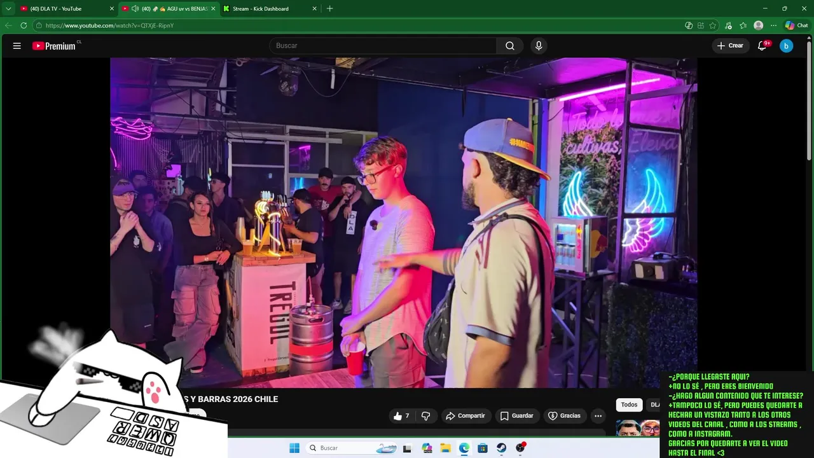Go back with browser back arrow
Image resolution: width=814 pixels, height=458 pixels.
click(x=8, y=25)
